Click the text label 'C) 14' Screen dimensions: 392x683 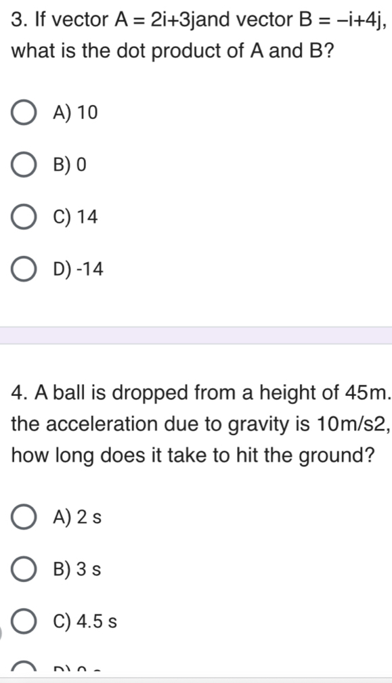click(x=76, y=217)
